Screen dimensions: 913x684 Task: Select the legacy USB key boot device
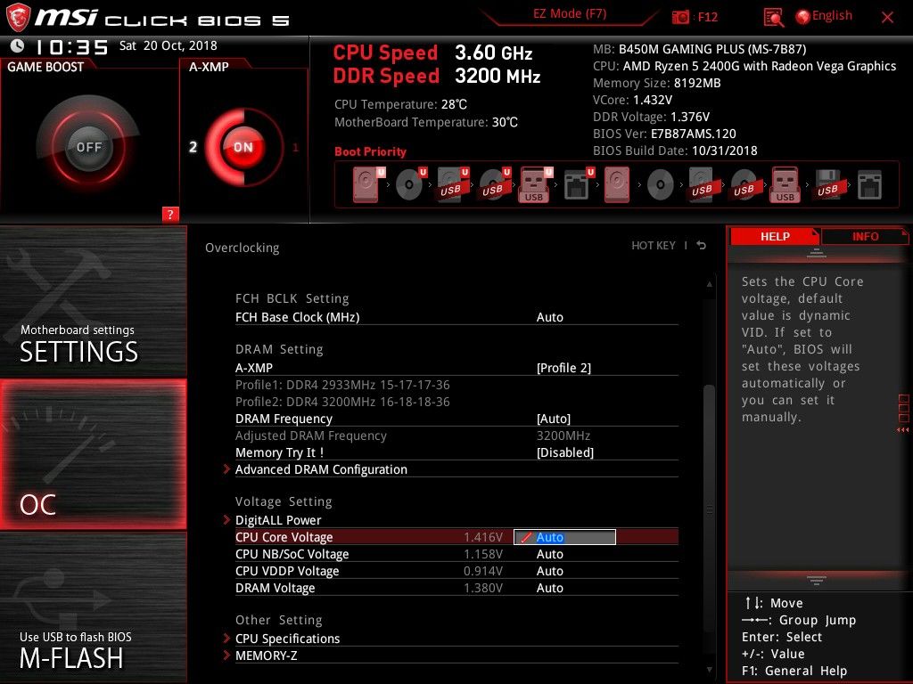pos(785,184)
